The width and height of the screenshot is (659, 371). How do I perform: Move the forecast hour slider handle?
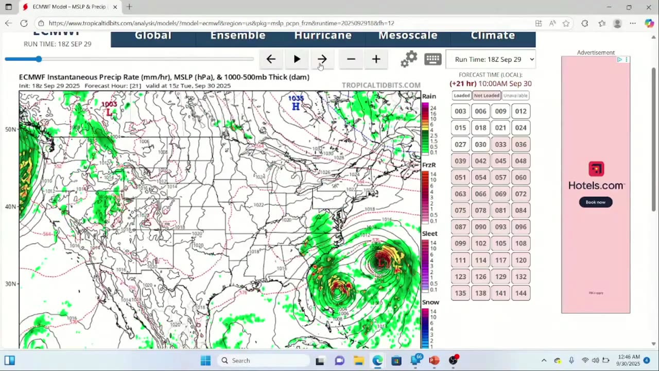(x=39, y=59)
